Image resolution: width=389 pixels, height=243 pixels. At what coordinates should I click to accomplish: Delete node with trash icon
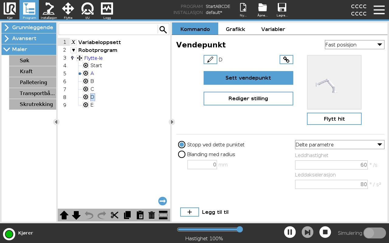(152, 215)
